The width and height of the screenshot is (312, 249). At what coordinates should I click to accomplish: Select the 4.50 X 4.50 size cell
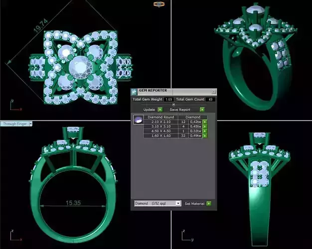(x=161, y=131)
